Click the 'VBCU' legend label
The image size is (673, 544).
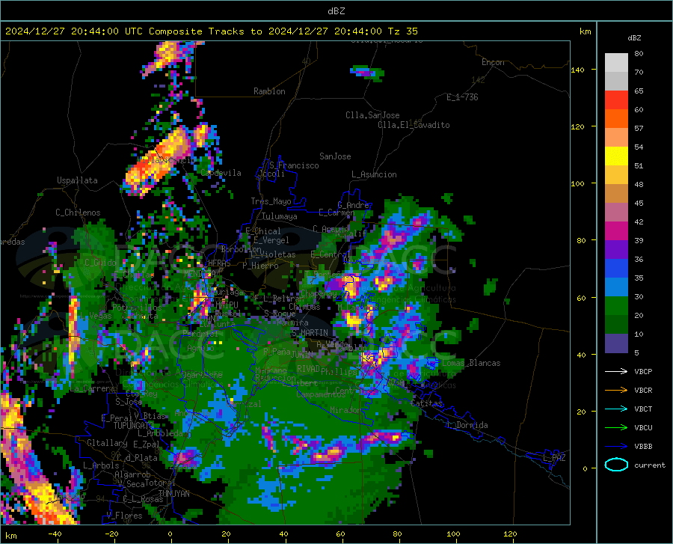(643, 428)
